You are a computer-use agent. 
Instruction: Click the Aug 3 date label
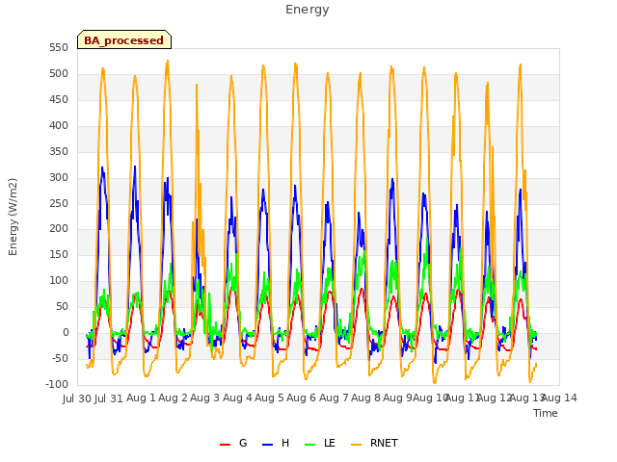(204, 398)
